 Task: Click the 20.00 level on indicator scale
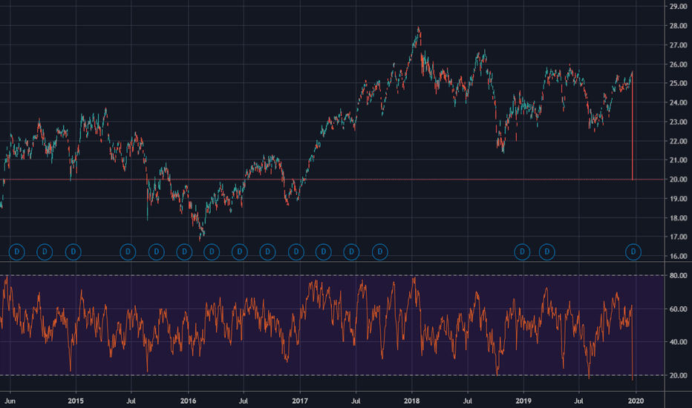(x=679, y=375)
